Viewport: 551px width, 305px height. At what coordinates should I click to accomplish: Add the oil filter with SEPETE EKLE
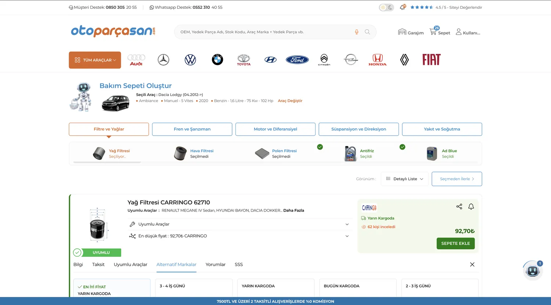coord(455,243)
